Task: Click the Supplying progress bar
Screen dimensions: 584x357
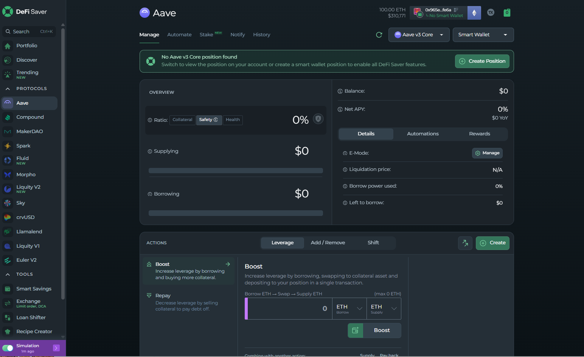Action: 236,171
